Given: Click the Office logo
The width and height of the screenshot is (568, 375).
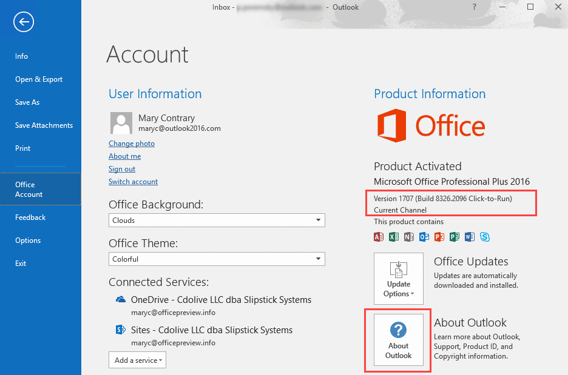Looking at the screenshot, I should tap(431, 125).
